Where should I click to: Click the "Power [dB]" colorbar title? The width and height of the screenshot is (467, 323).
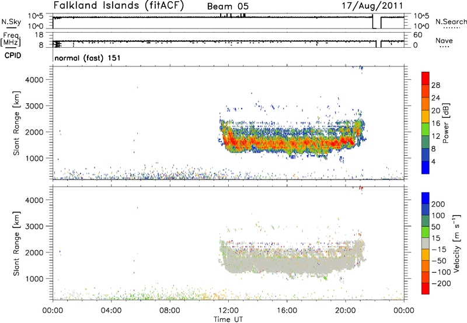point(446,123)
